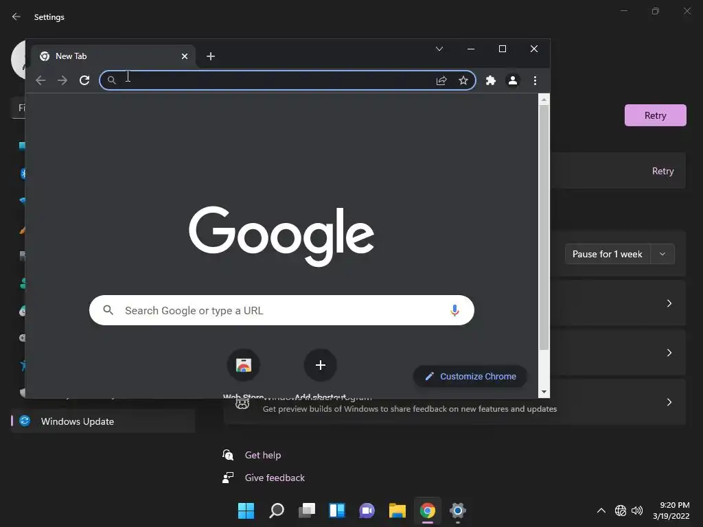Open a new tab with the plus button
The width and height of the screenshot is (703, 527).
click(211, 56)
